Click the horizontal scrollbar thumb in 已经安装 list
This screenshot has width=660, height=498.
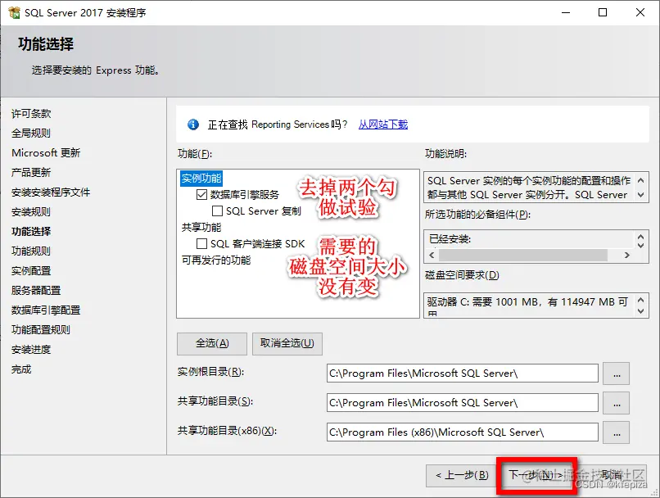523,255
